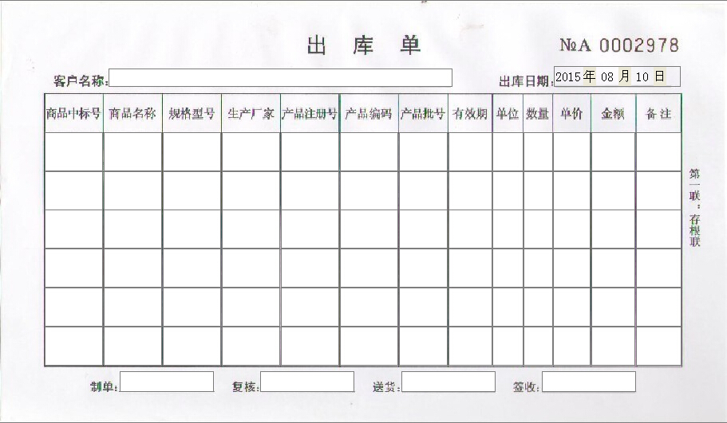Click the 单价 column header
The height and width of the screenshot is (423, 727).
point(571,113)
